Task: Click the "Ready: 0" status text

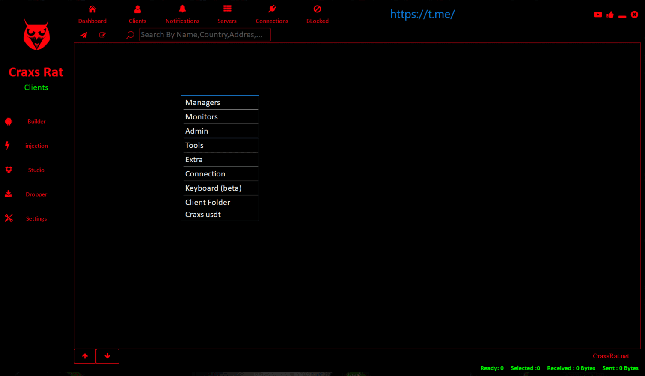Action: [x=492, y=368]
